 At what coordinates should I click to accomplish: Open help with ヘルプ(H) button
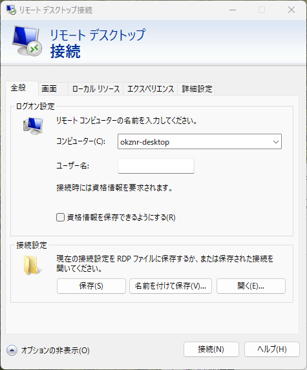pyautogui.click(x=272, y=349)
